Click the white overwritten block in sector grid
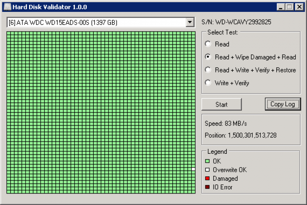Viewport: 307px width, 205px height. pos(193,169)
